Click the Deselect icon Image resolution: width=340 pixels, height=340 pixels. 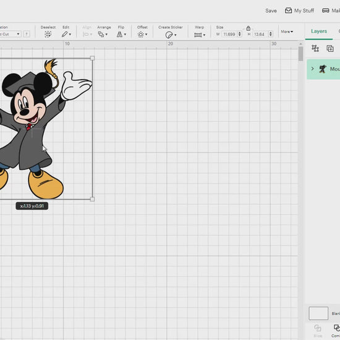coord(48,34)
